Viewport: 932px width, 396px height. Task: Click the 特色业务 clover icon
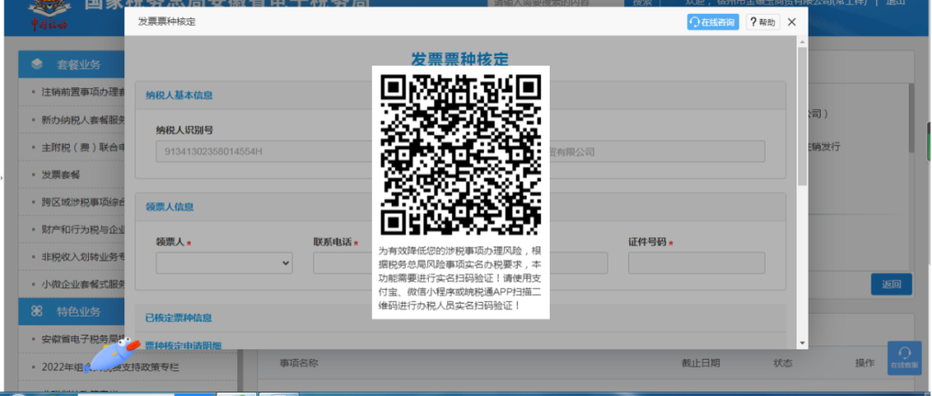[37, 311]
